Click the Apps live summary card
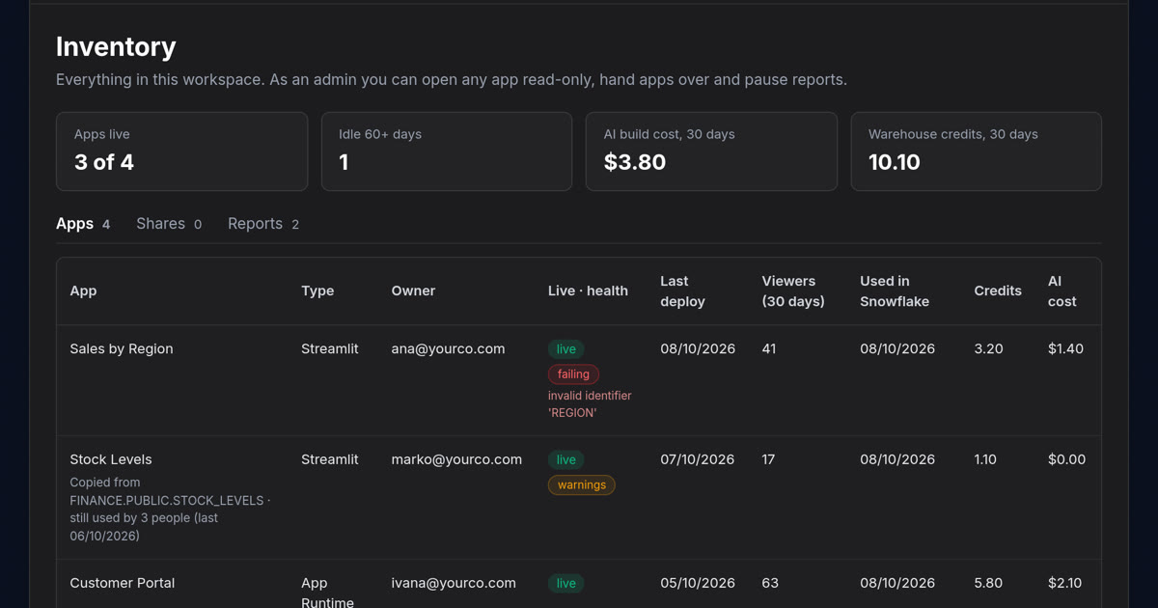Screen dimensions: 1158x608 181,152
